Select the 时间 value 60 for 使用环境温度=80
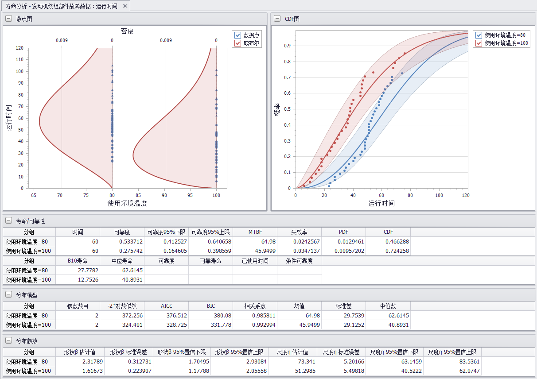This screenshot has width=537, height=379. pos(78,242)
